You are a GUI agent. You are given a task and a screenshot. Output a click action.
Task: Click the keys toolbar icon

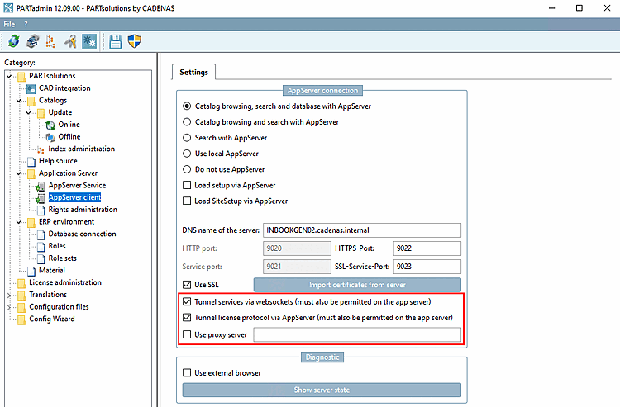coord(70,41)
